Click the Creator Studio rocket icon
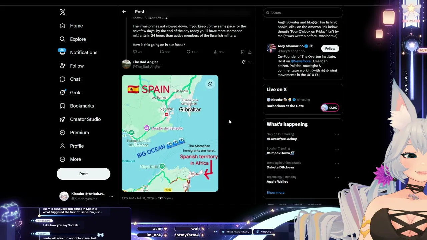Viewport: 427px width, 240px height. [62, 119]
